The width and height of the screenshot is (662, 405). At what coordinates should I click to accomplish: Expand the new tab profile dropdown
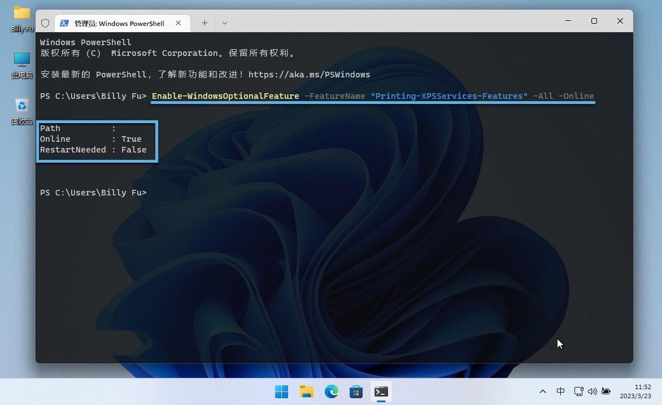[225, 23]
